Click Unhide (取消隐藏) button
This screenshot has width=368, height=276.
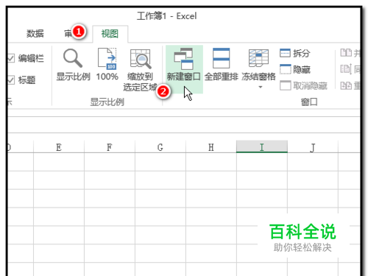tap(303, 85)
